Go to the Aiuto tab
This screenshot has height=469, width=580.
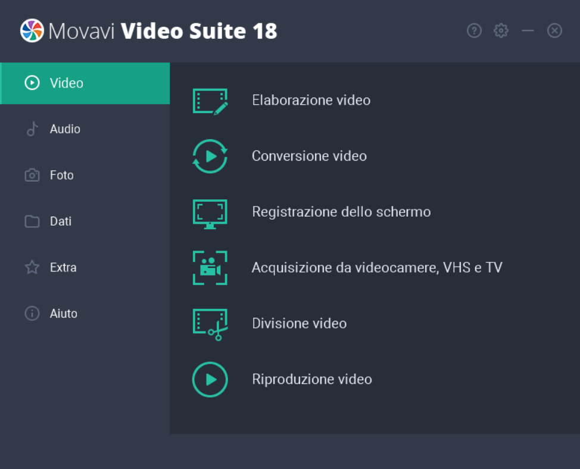pos(85,314)
